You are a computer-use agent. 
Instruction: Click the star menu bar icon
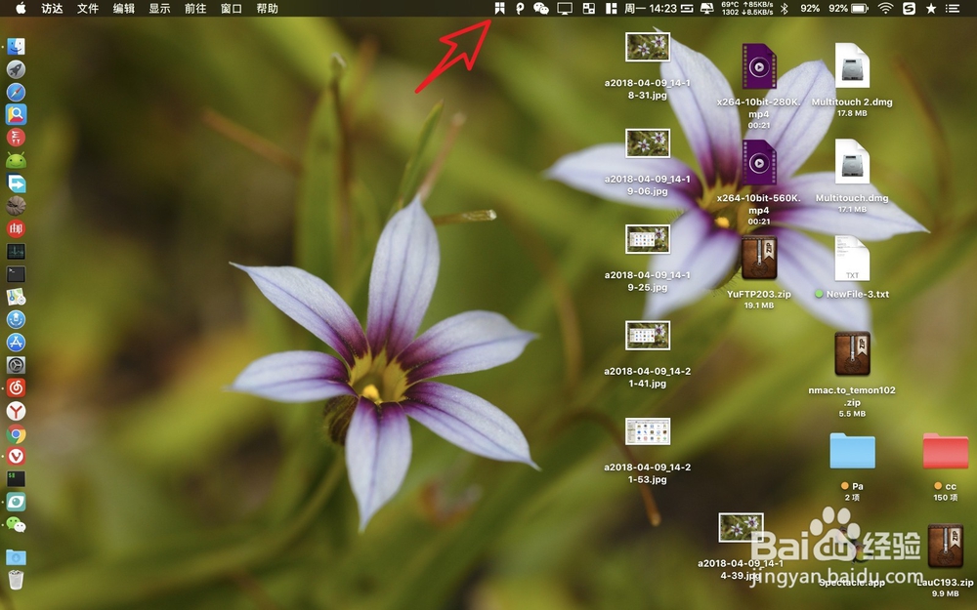(931, 8)
